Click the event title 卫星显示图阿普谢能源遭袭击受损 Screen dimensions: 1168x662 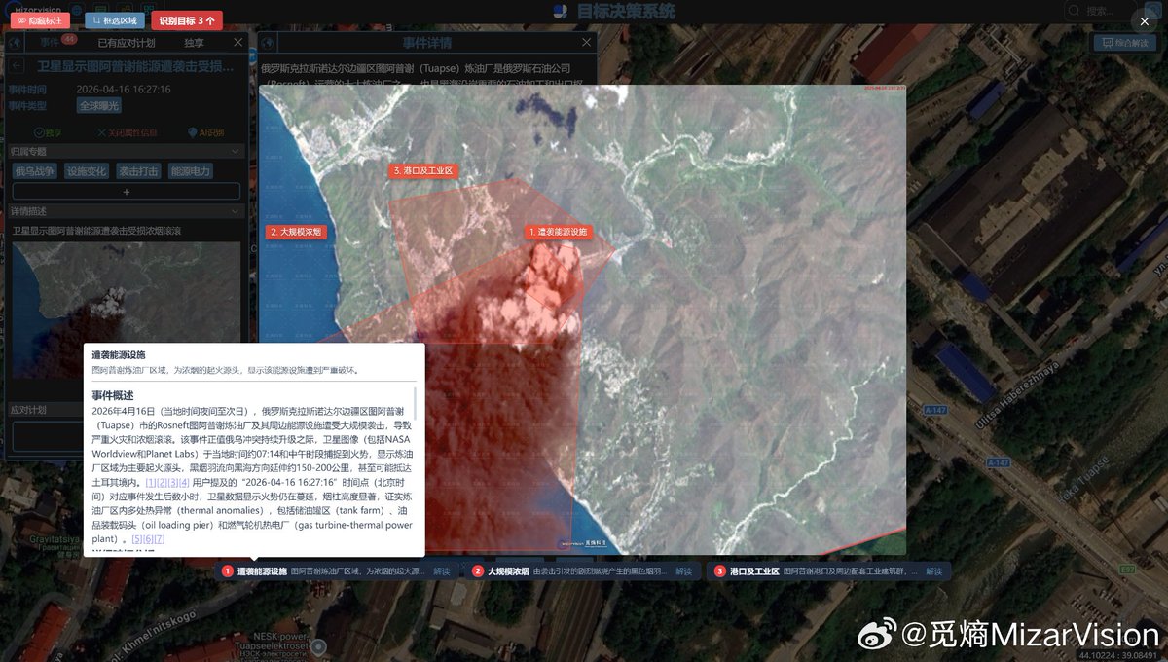(135, 66)
